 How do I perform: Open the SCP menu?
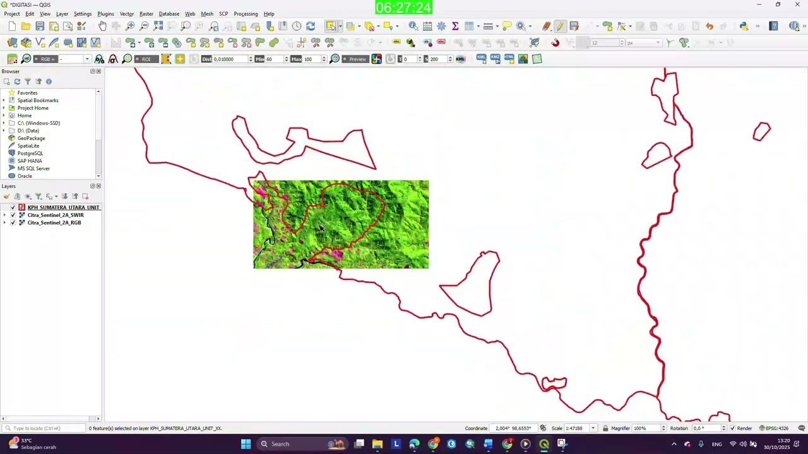click(223, 14)
